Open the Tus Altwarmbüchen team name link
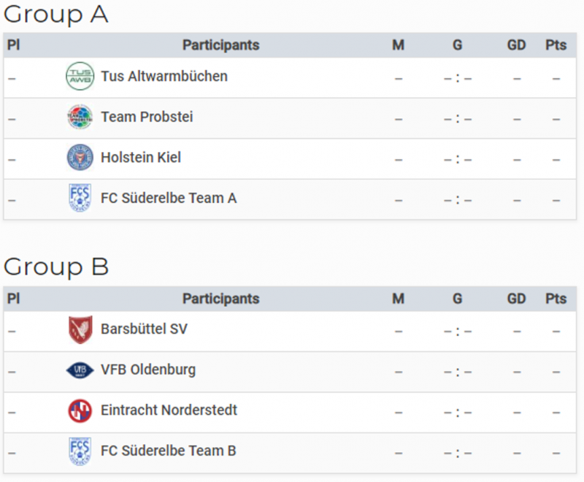The width and height of the screenshot is (584, 482). [164, 77]
